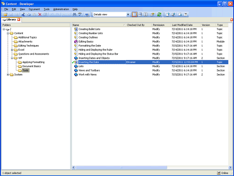Select the Additional Topics folder

tap(27, 37)
